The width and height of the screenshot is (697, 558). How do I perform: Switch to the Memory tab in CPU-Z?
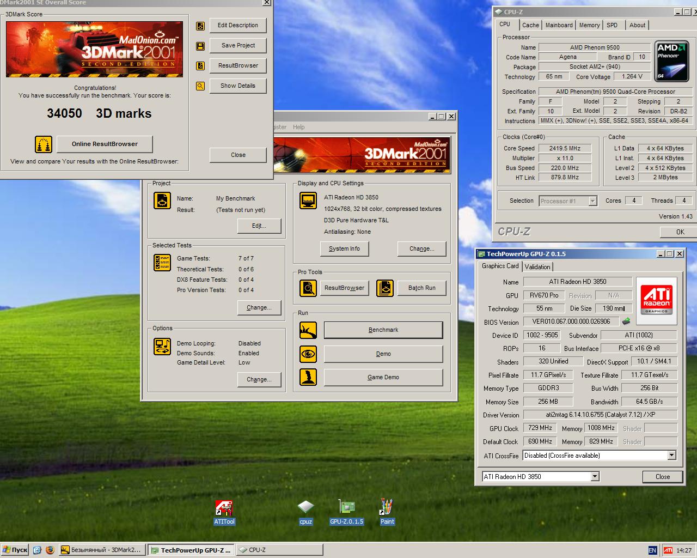pyautogui.click(x=589, y=25)
